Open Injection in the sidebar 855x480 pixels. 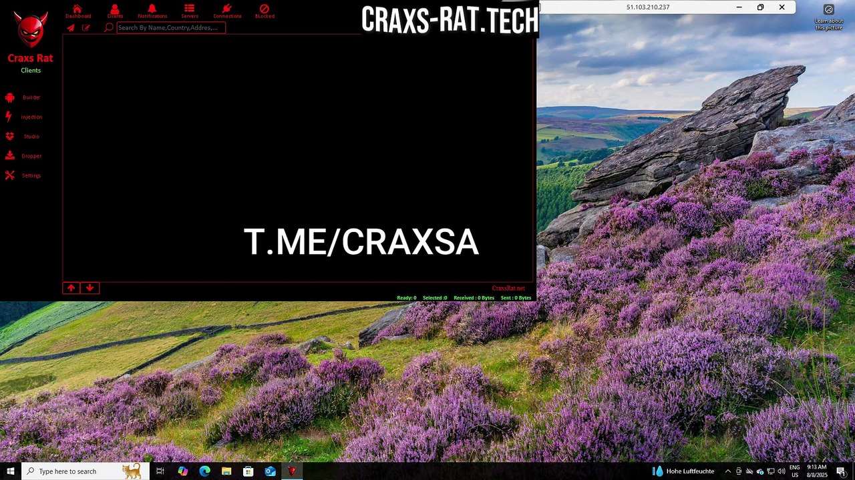coord(24,117)
